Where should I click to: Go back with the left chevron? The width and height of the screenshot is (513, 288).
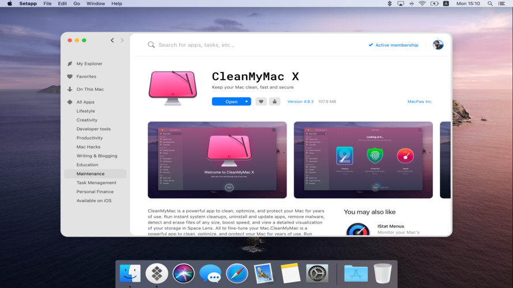point(112,40)
